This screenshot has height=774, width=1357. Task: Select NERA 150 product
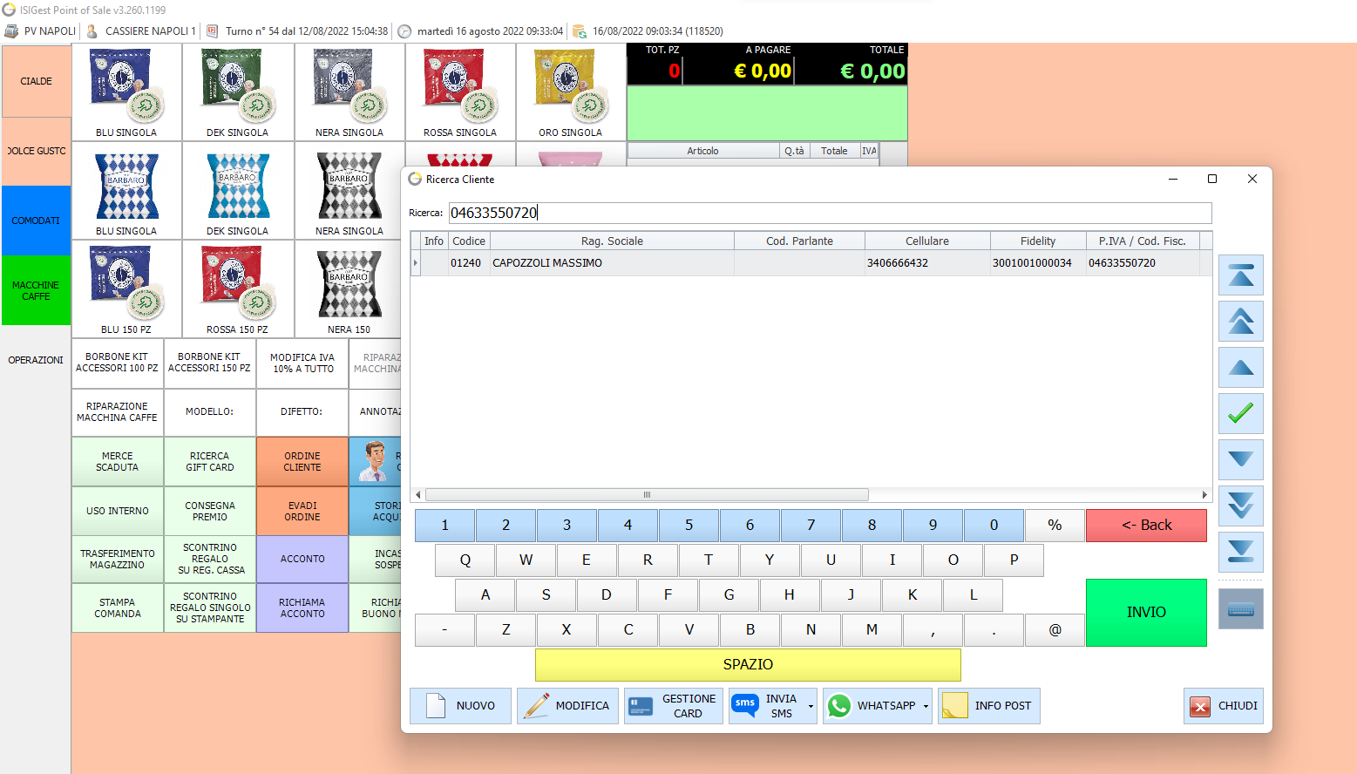[x=349, y=289]
